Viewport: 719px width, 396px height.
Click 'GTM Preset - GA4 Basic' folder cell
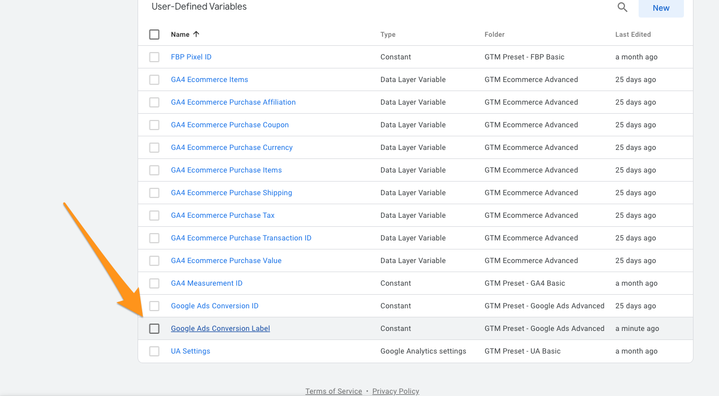pyautogui.click(x=525, y=283)
